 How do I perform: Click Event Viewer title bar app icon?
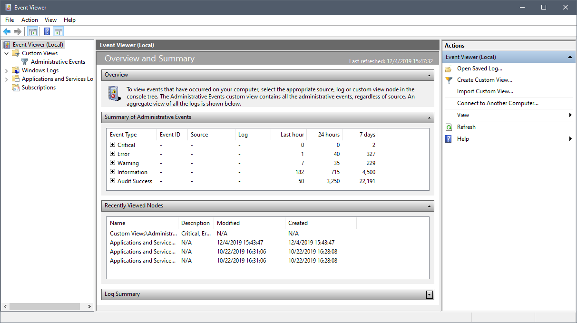(8, 7)
